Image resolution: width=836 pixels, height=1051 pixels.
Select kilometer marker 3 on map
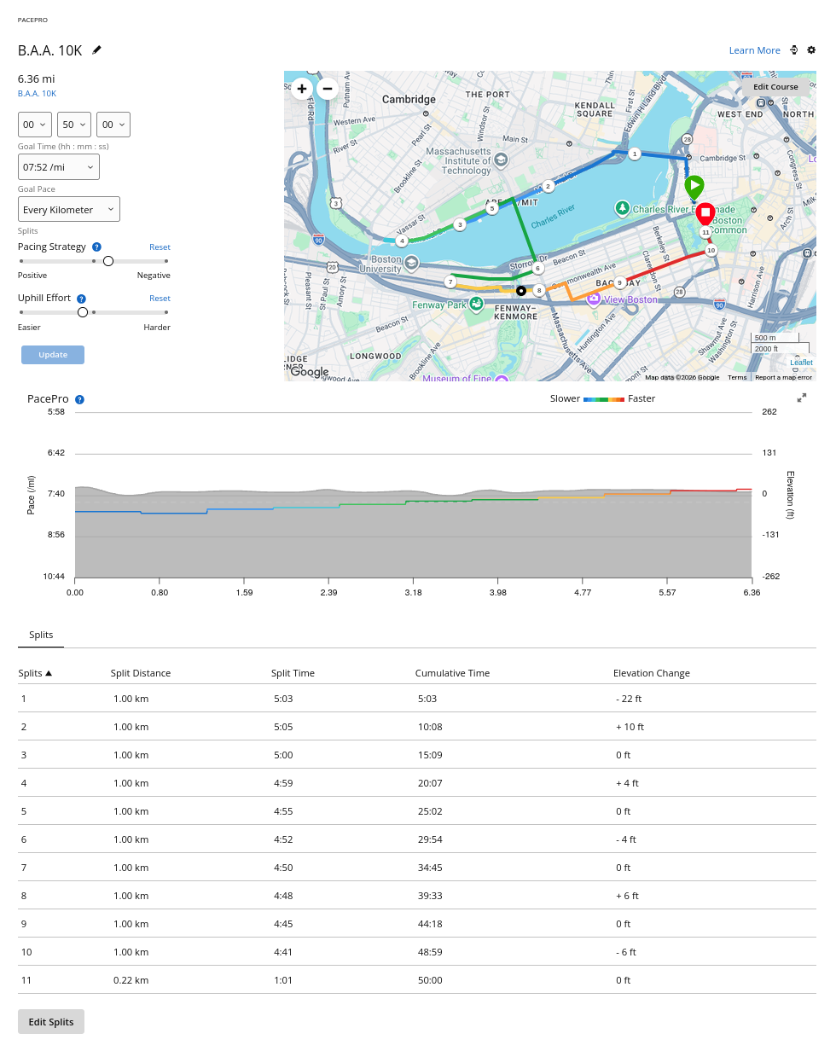(459, 224)
